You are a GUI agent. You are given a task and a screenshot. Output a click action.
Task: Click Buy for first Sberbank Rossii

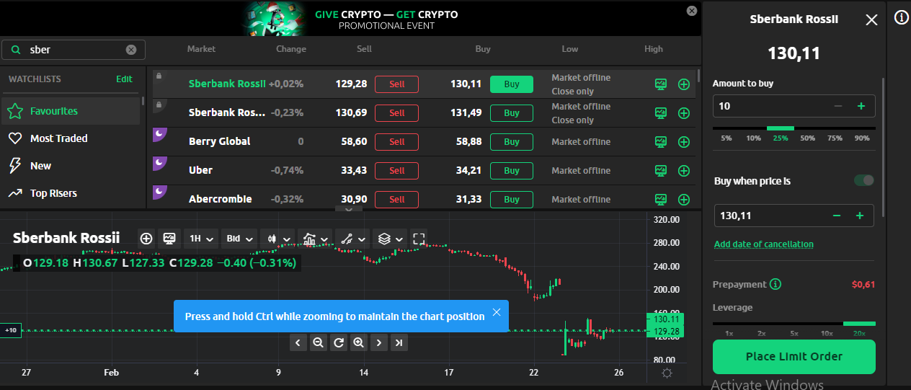(512, 84)
